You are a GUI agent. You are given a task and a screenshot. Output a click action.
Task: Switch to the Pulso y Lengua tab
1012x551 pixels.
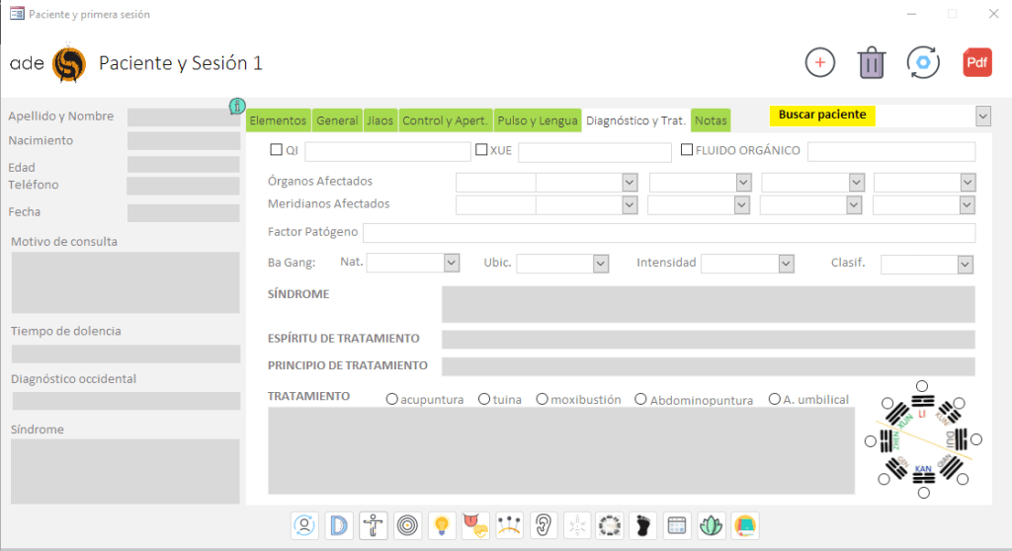(538, 120)
